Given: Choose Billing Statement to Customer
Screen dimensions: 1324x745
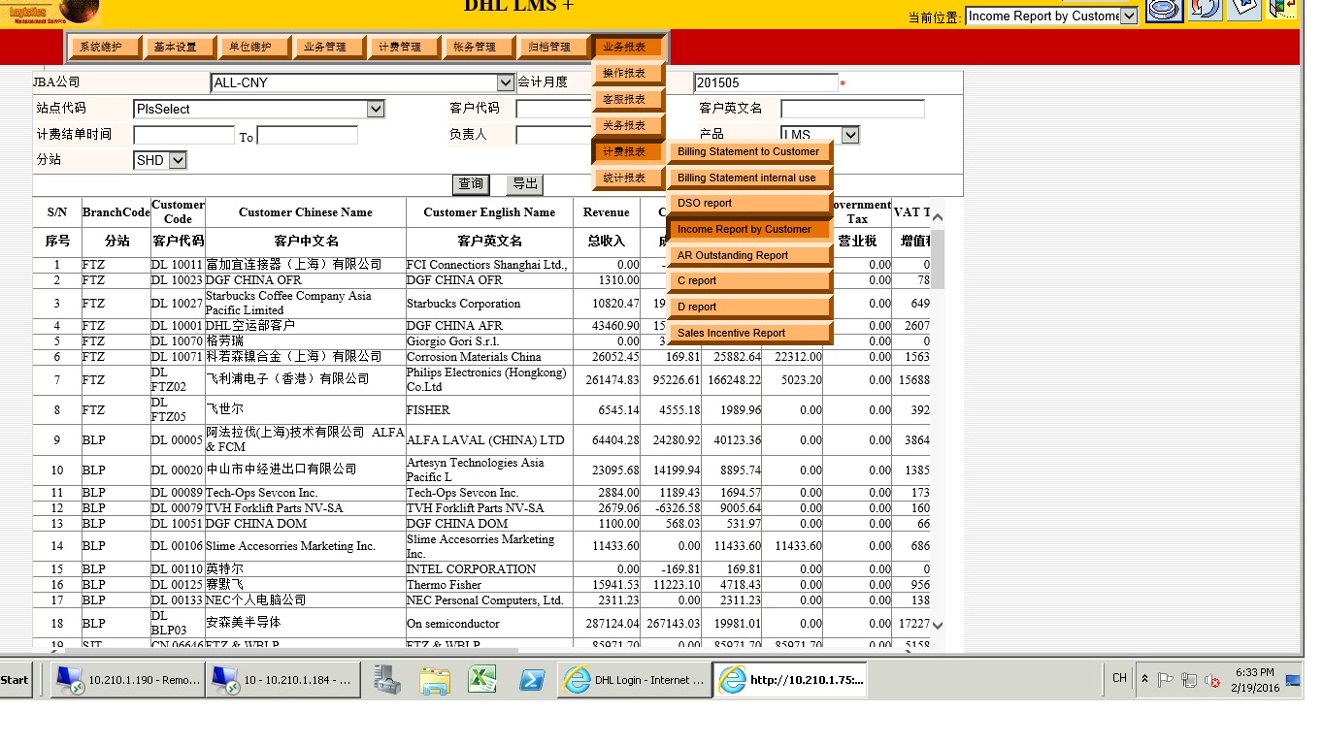Looking at the screenshot, I should pyautogui.click(x=750, y=152).
